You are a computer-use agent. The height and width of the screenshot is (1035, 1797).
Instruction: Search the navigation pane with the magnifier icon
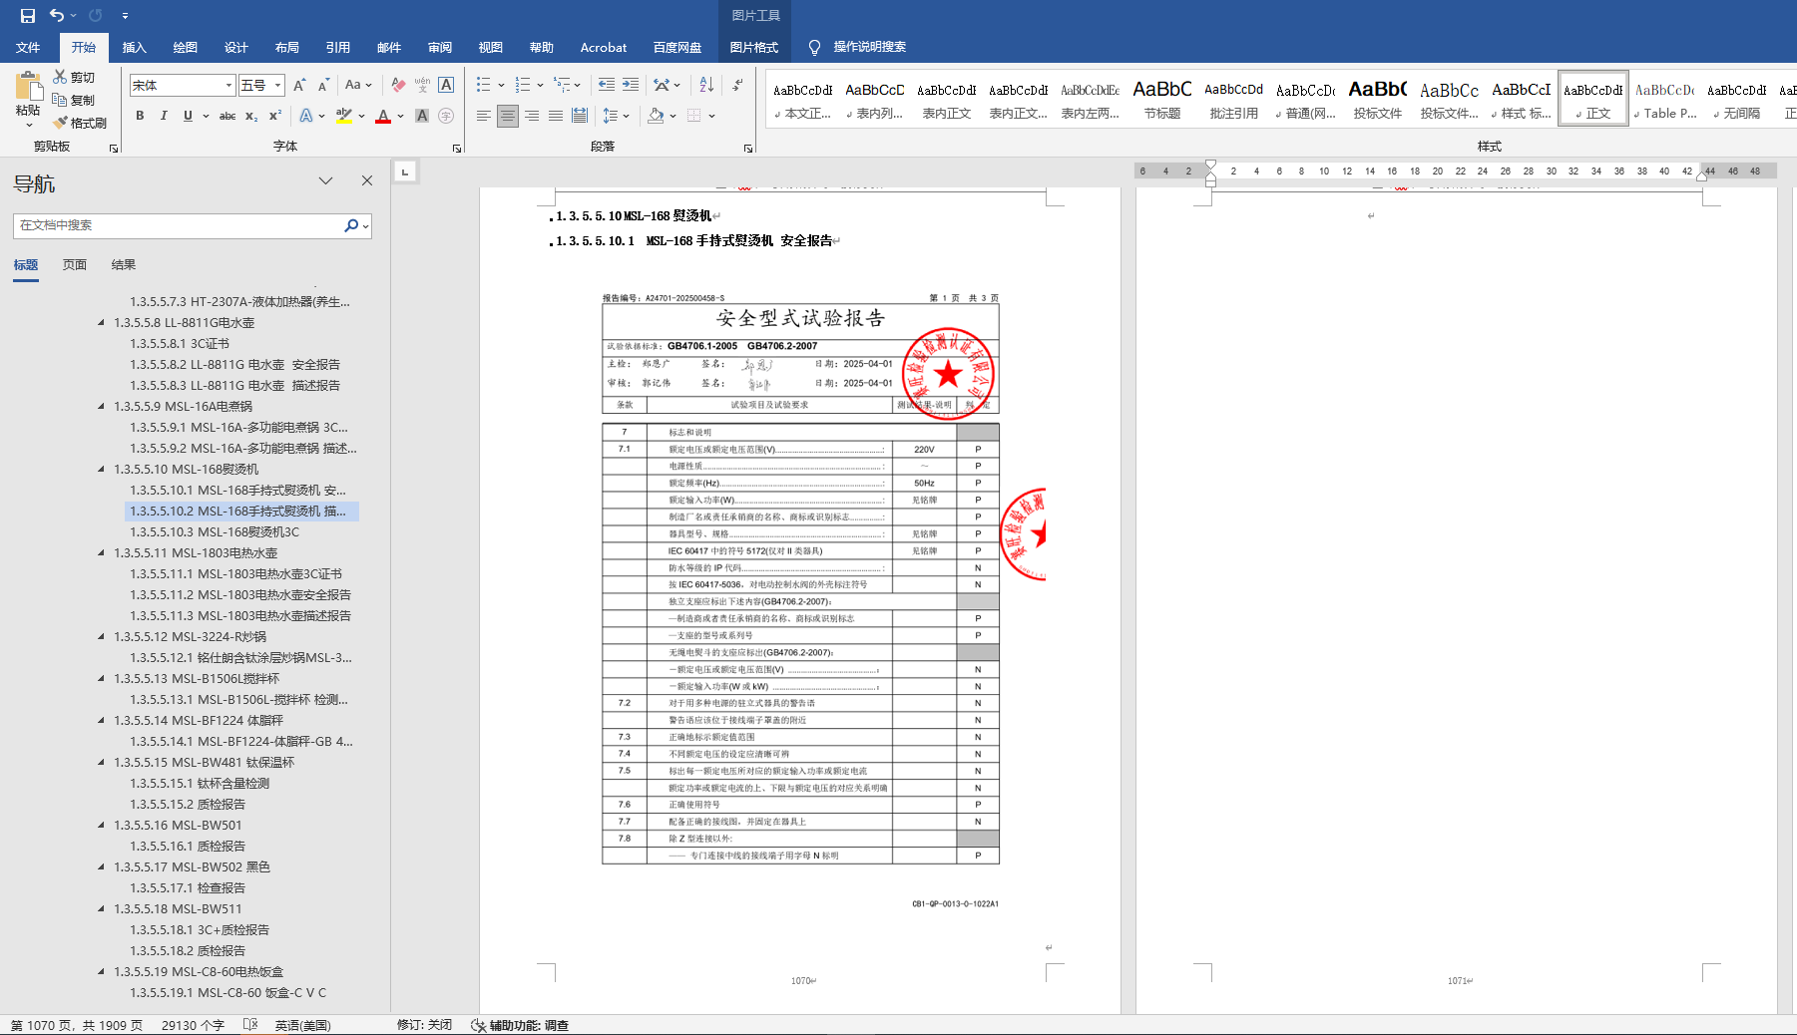click(x=351, y=226)
